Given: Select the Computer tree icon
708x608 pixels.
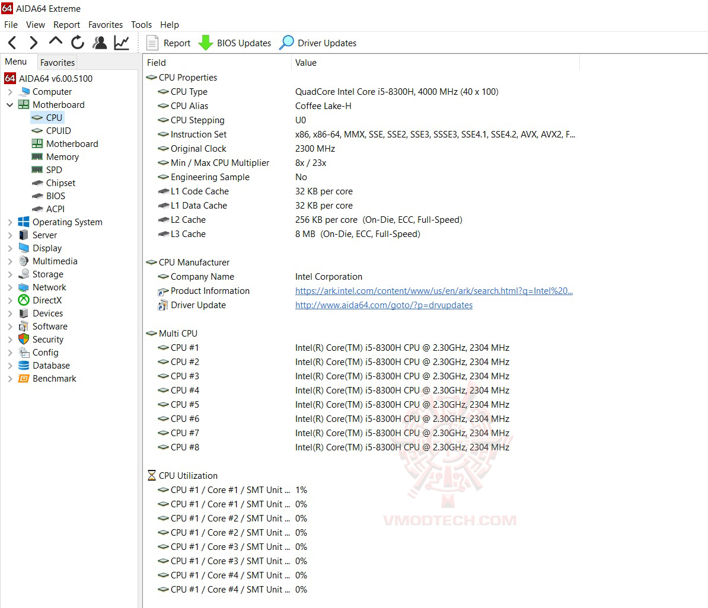Looking at the screenshot, I should pos(24,92).
